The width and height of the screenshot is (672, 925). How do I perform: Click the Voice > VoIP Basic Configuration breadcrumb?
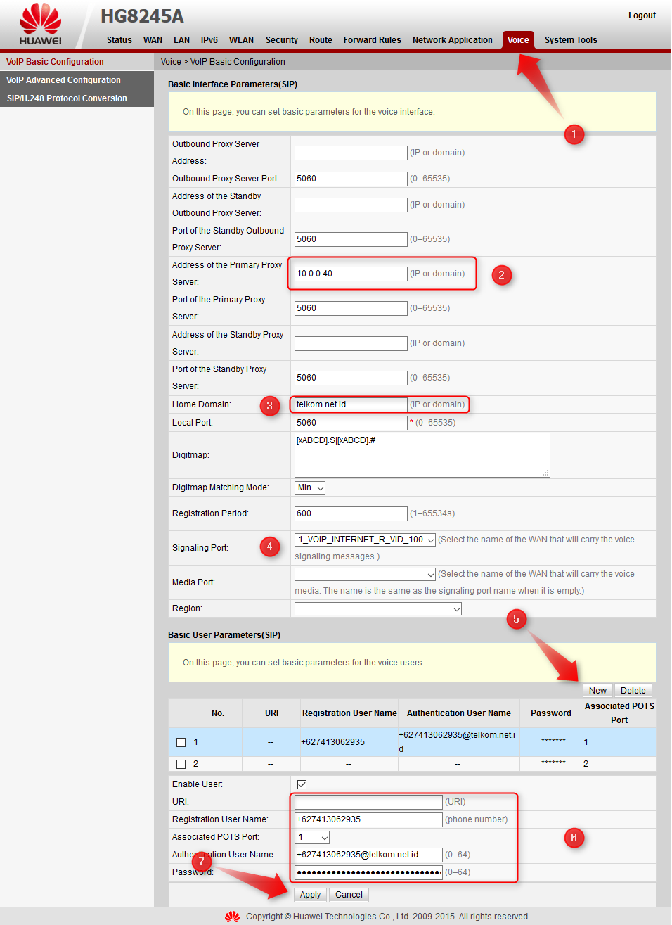tap(223, 62)
